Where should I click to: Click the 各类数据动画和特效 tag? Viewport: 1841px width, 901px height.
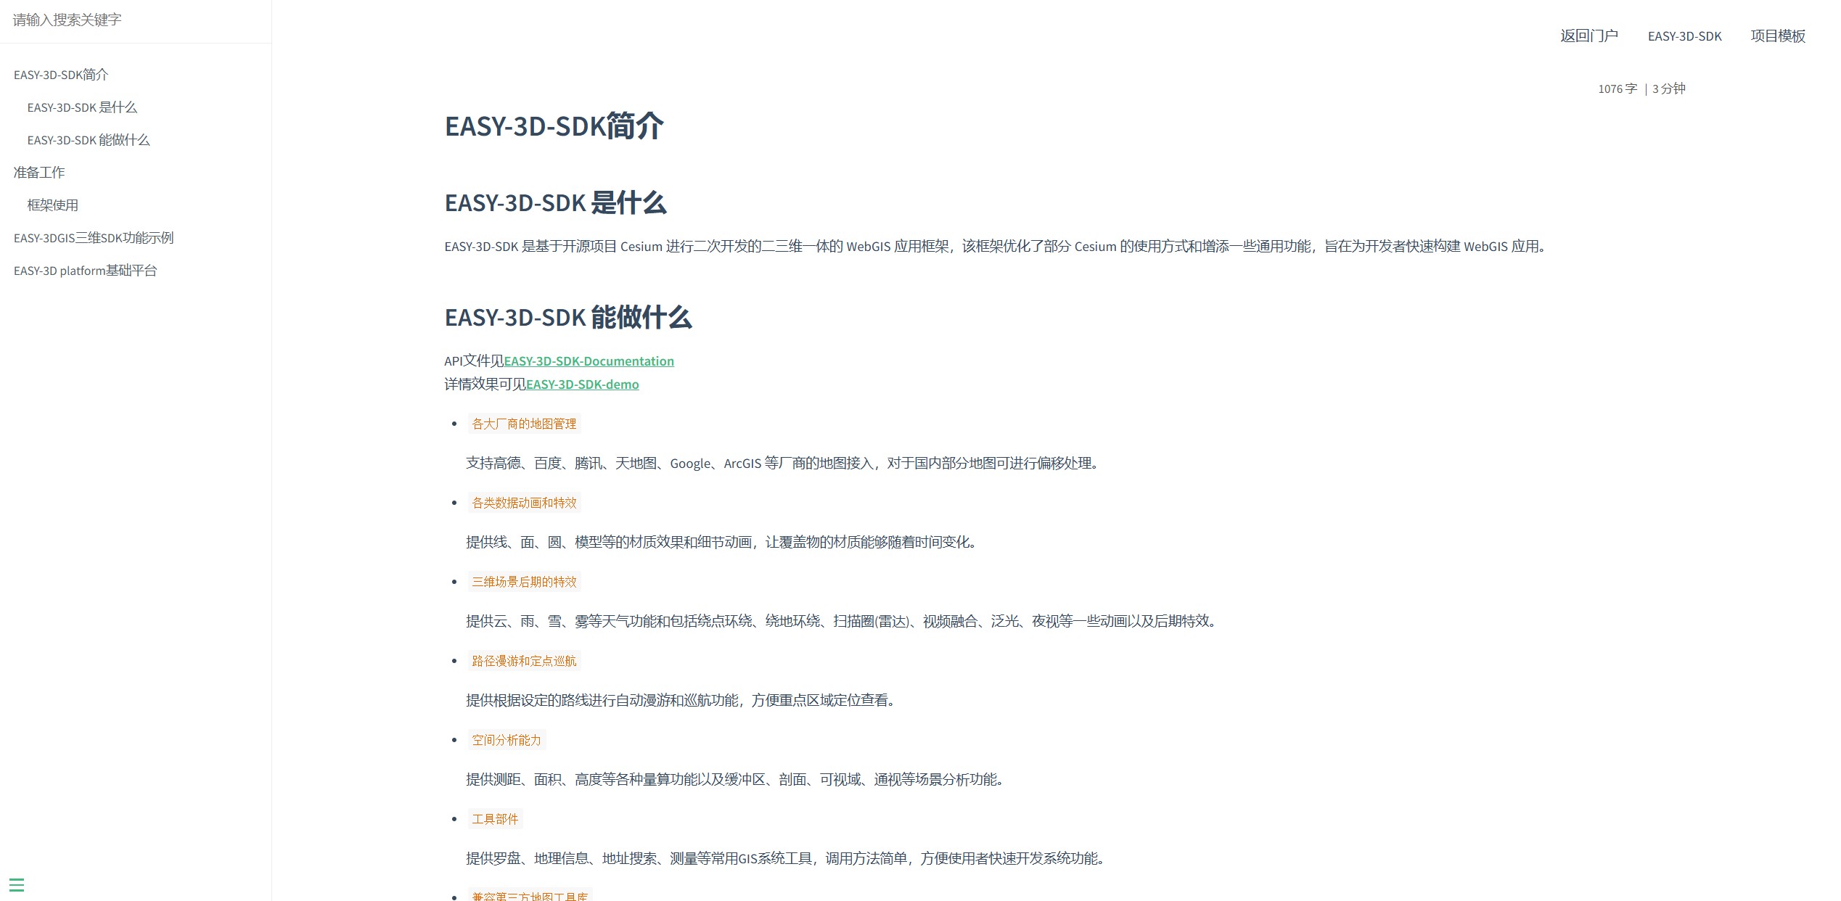pyautogui.click(x=524, y=503)
